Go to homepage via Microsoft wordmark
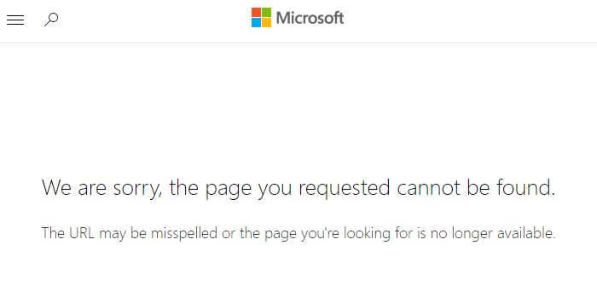 pyautogui.click(x=310, y=18)
